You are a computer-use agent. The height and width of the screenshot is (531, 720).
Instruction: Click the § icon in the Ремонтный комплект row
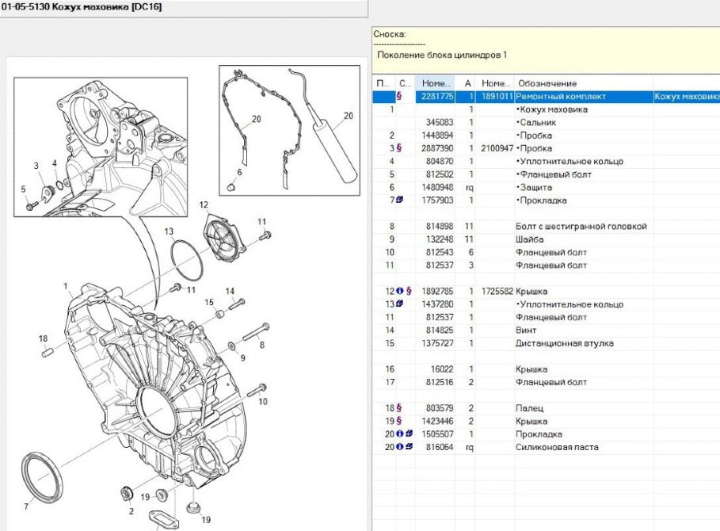click(398, 97)
